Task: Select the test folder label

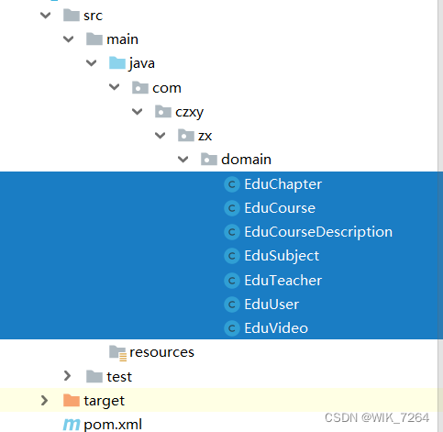Action: pyautogui.click(x=119, y=377)
